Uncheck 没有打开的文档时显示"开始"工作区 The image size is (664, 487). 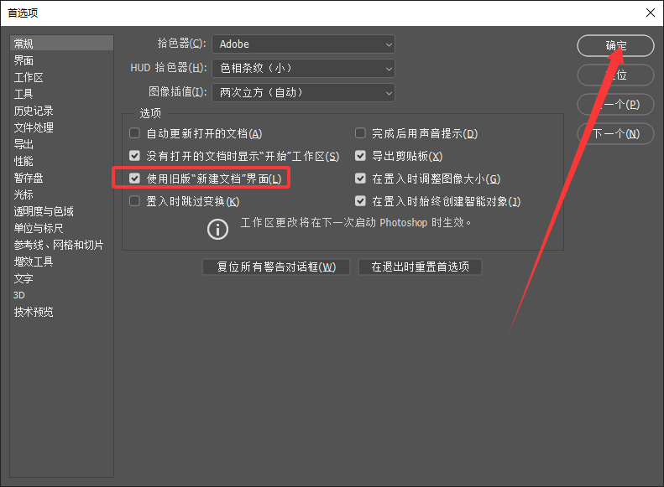click(134, 156)
